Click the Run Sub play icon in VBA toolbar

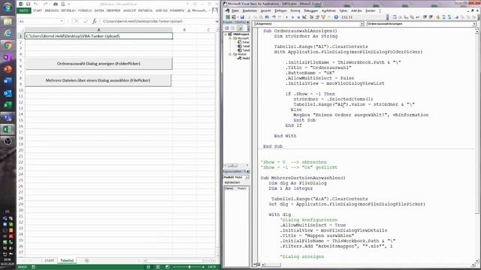pyautogui.click(x=287, y=17)
